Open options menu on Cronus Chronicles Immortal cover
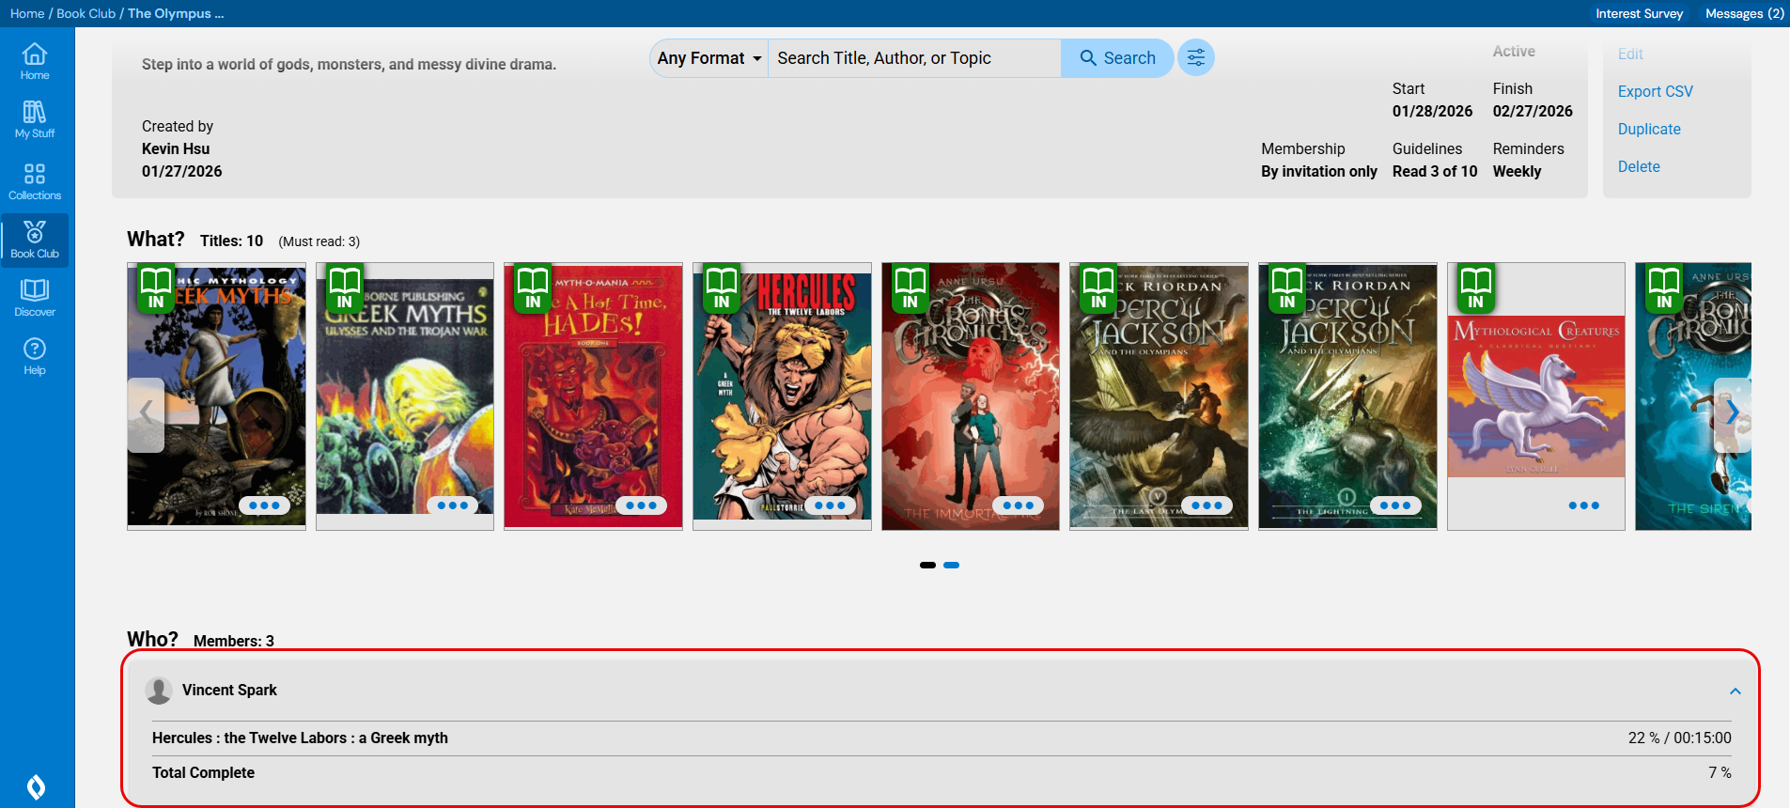Image resolution: width=1790 pixels, height=808 pixels. point(1019,505)
